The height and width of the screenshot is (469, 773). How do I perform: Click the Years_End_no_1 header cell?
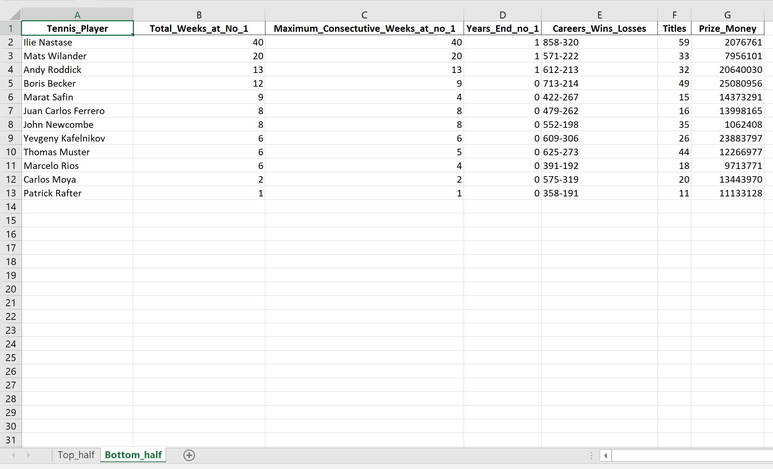tap(503, 29)
